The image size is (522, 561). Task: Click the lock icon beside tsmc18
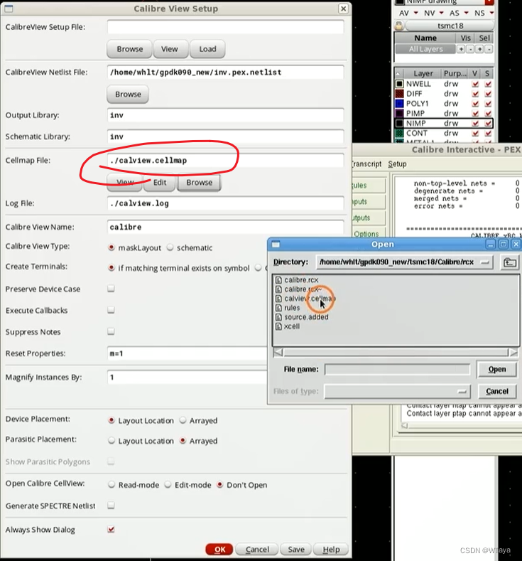pyautogui.click(x=399, y=26)
